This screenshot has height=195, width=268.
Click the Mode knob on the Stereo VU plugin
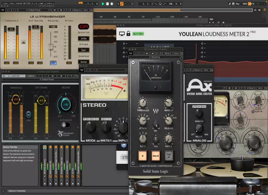tap(90, 128)
